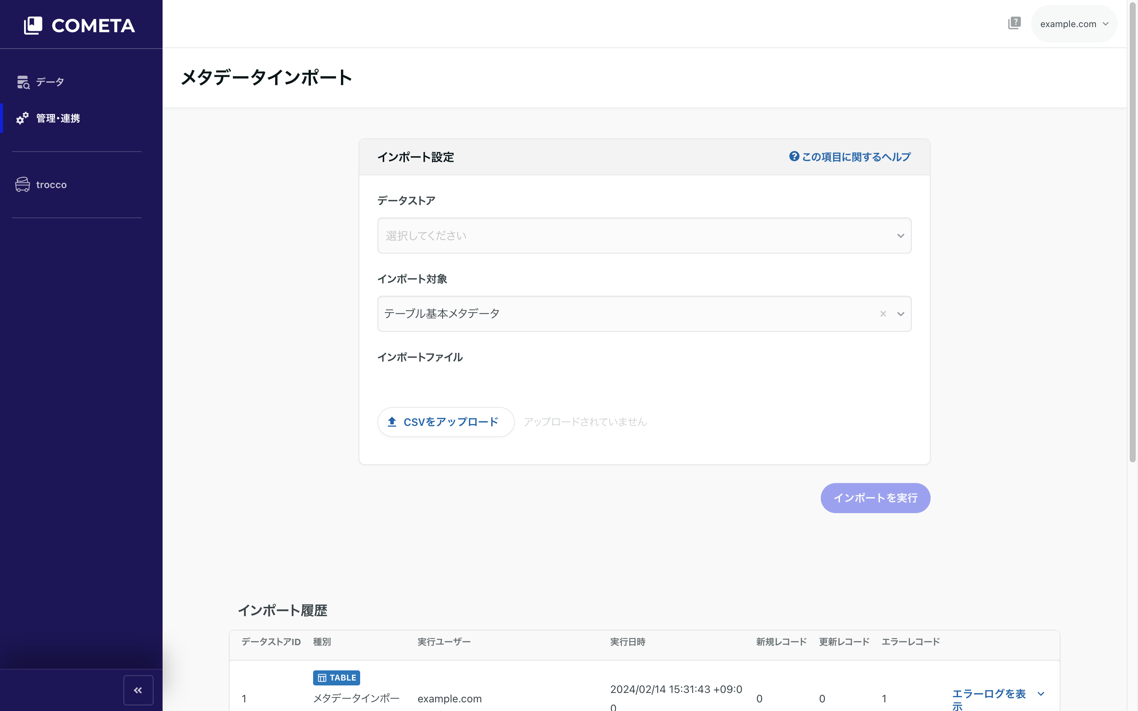Viewport: 1138px width, 711px height.
Task: Select データ in the sidebar menu
Action: (50, 82)
